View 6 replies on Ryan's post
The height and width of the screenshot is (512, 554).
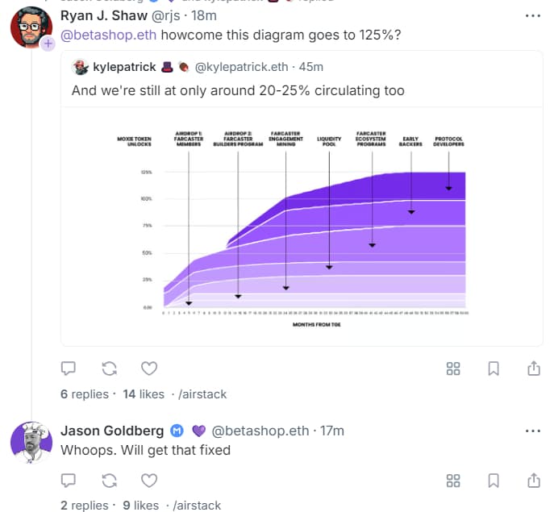click(x=85, y=394)
